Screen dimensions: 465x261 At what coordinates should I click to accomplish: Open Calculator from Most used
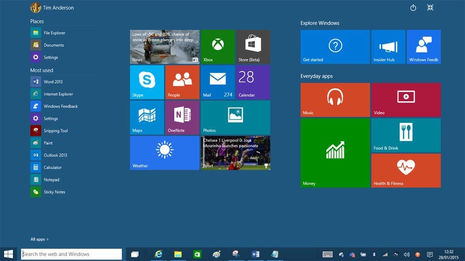point(64,167)
